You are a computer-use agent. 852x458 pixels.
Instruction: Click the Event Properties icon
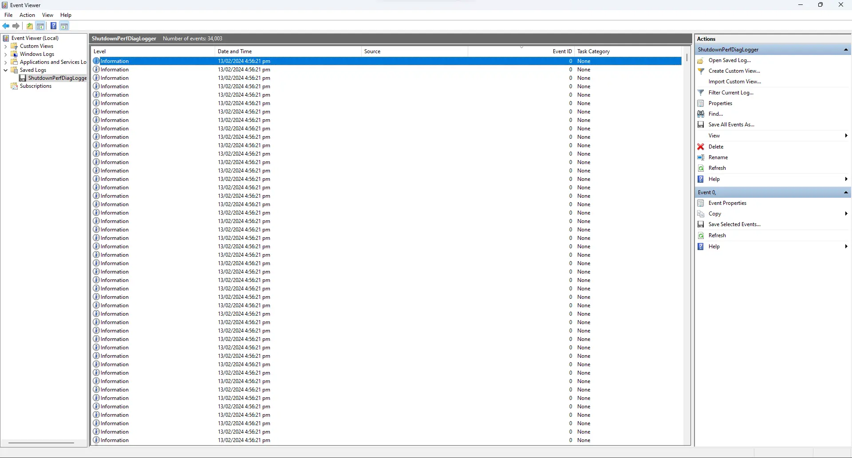coord(701,203)
